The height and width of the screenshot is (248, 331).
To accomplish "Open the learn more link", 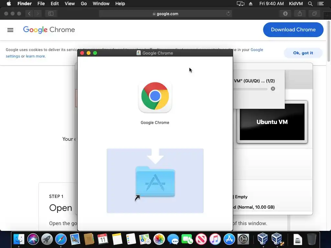I will point(35,56).
